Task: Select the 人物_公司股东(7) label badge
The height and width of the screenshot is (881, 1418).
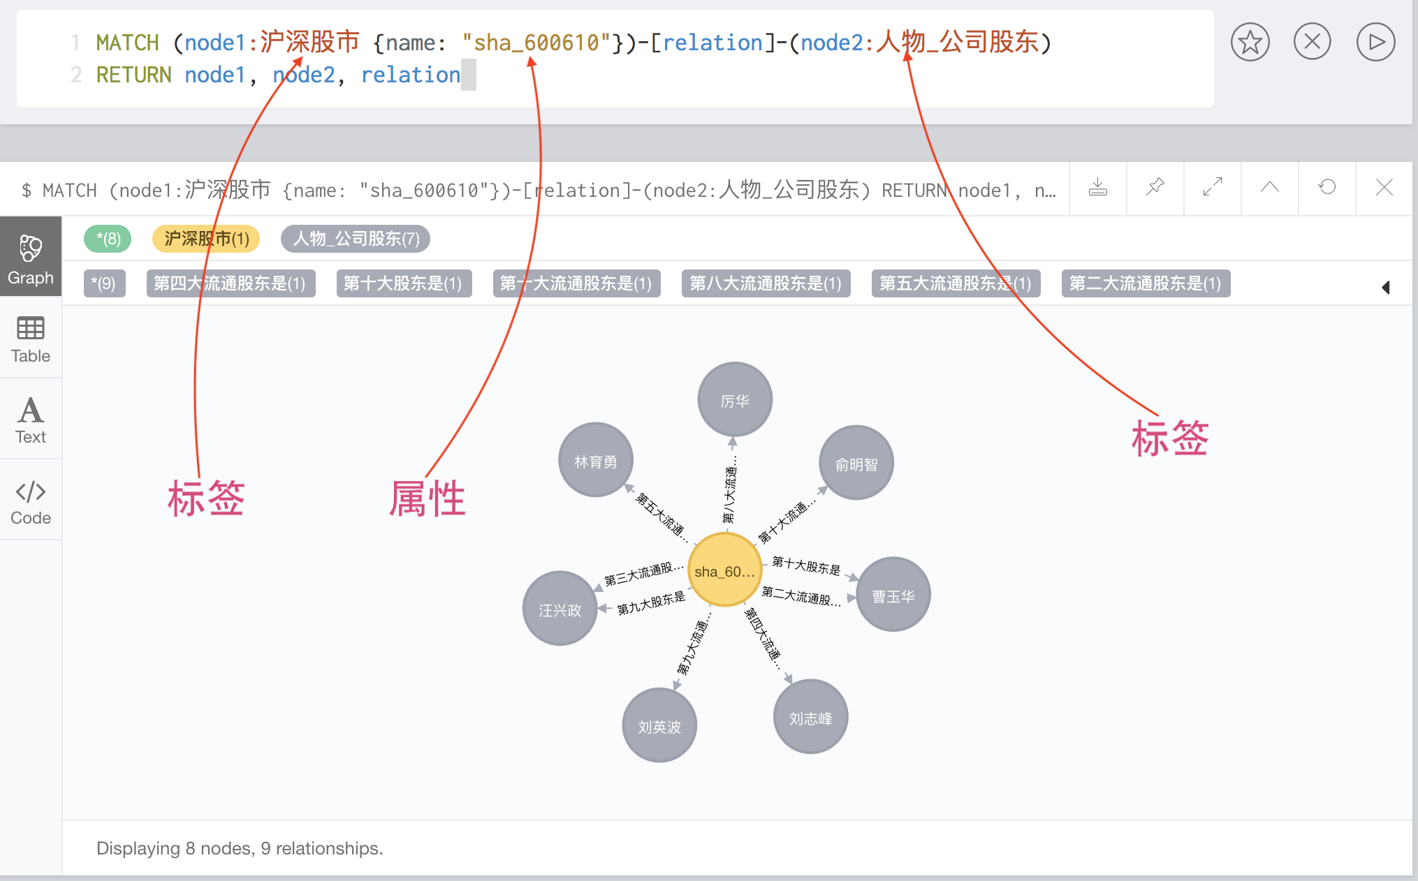Action: pyautogui.click(x=356, y=239)
